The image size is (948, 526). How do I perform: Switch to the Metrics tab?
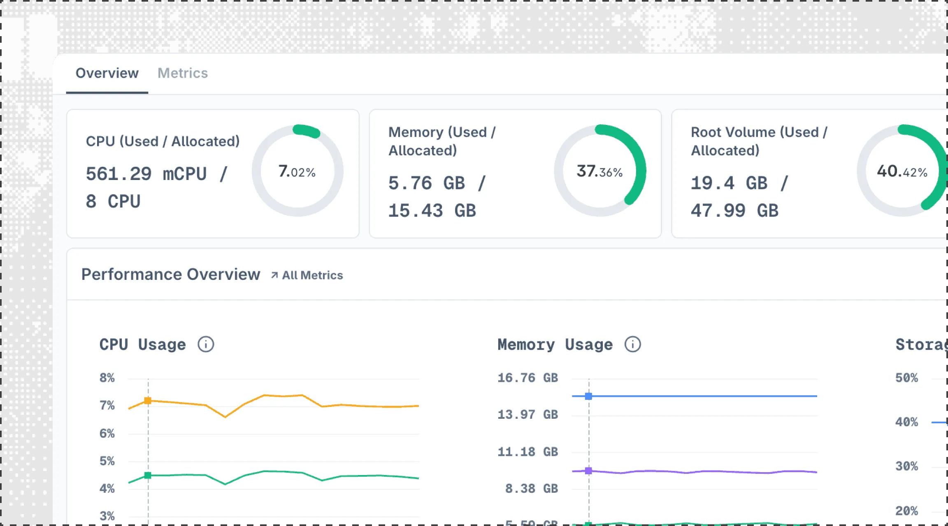[183, 73]
